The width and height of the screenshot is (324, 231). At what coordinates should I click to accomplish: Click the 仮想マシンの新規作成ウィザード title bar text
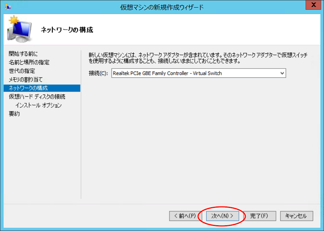[162, 7]
